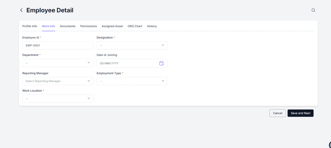The image size is (331, 148).
Task: Open the dark circular floating widget
Action: [x=330, y=145]
